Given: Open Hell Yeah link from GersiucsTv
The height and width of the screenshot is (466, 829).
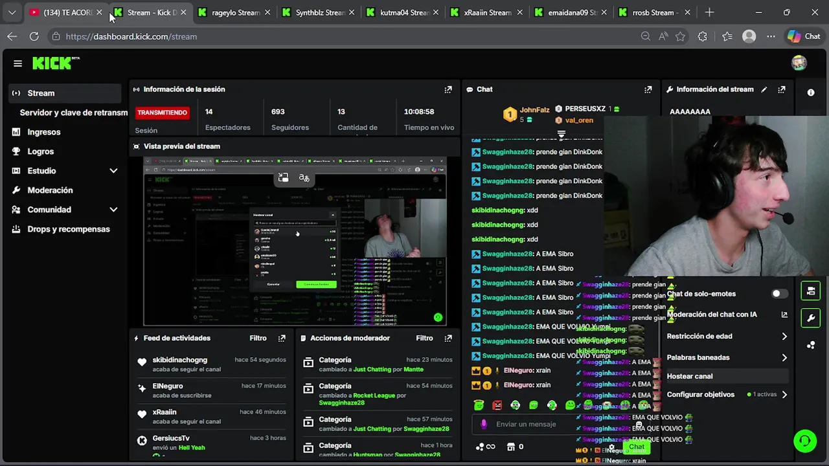Looking at the screenshot, I should coord(192,448).
